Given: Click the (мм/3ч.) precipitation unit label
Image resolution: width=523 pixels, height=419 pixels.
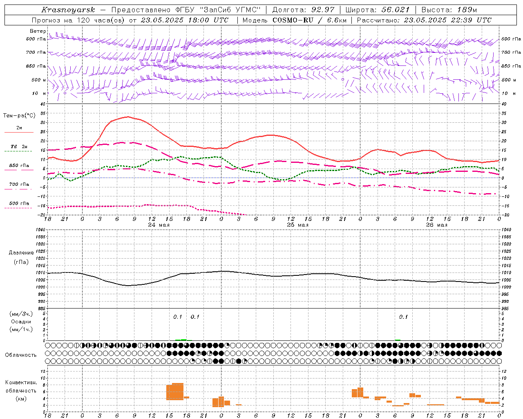Looking at the screenshot, I should pyautogui.click(x=21, y=314).
